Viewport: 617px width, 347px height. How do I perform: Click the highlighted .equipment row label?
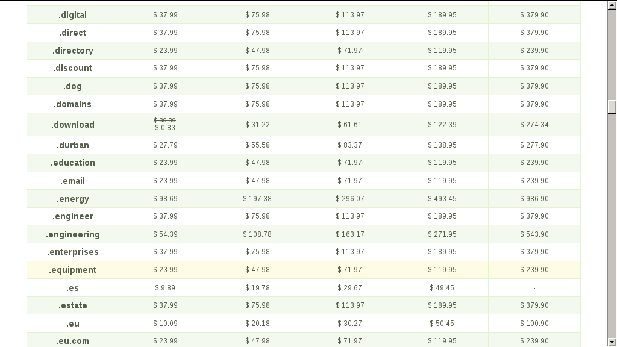[x=73, y=270]
